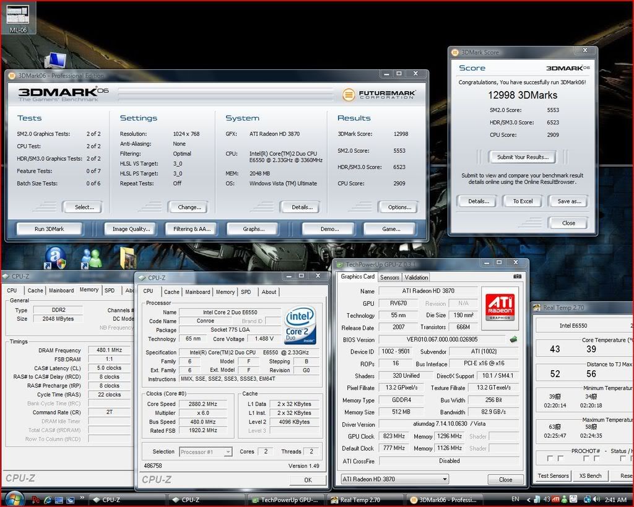Toggle the first PROCHOT# checkbox in Real Temp
Viewport: 634px width, 507px height.
point(550,459)
